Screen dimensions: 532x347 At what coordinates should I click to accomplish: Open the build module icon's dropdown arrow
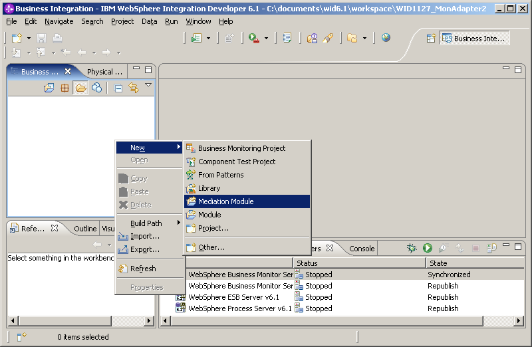208,39
